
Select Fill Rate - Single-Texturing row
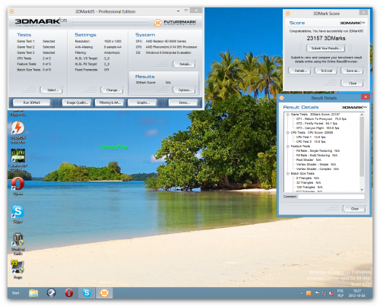click(318, 151)
